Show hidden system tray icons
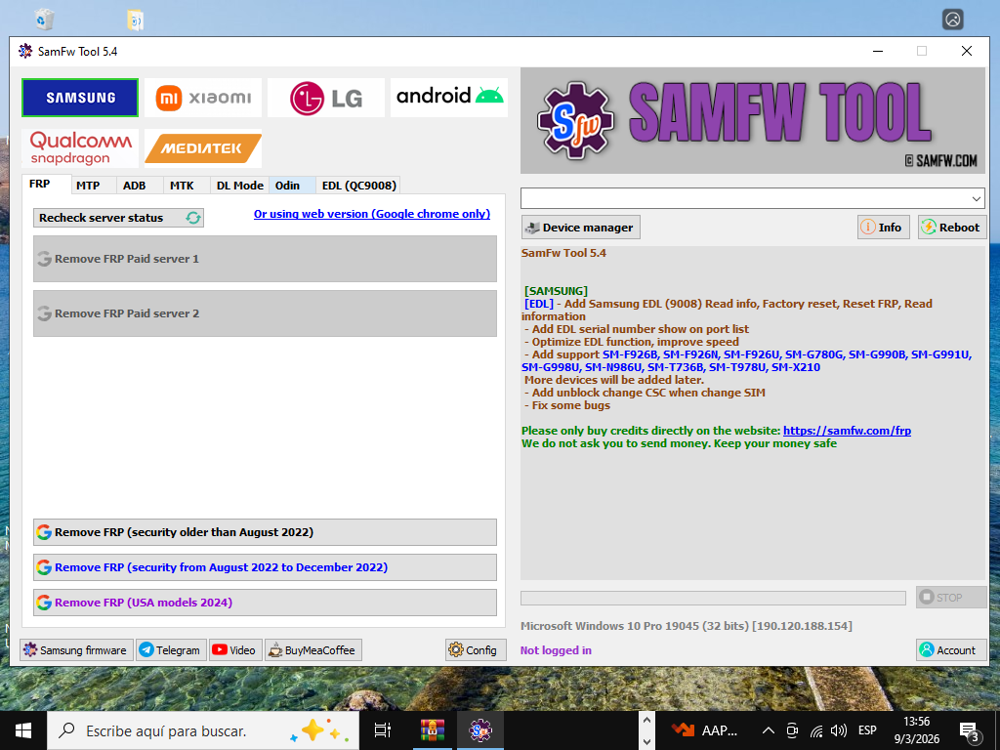The width and height of the screenshot is (1000, 750). [769, 730]
